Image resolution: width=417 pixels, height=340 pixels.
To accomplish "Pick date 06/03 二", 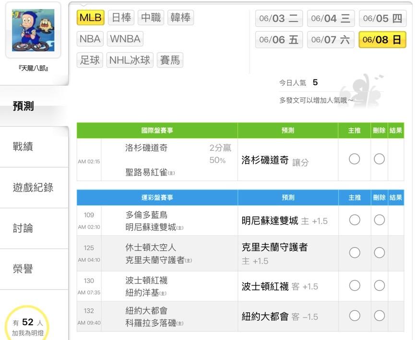I will (x=279, y=18).
